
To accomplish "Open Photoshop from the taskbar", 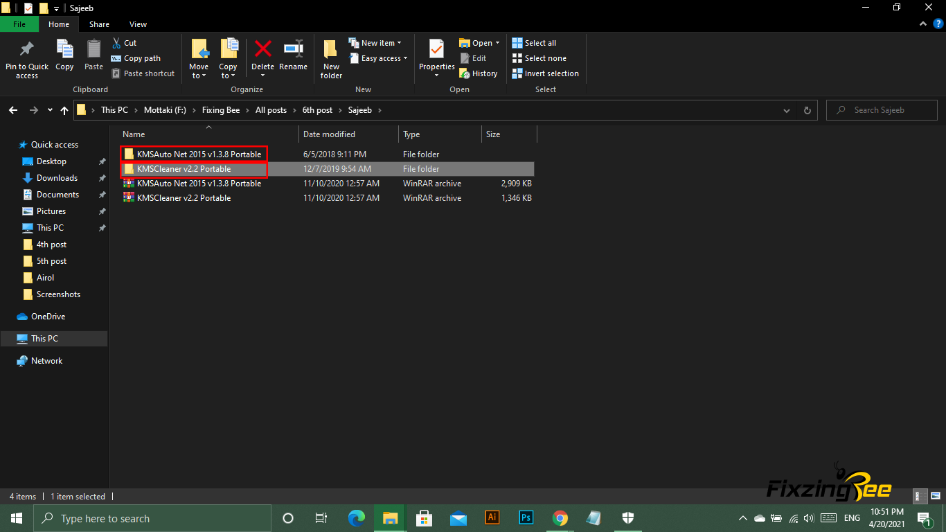I will [x=526, y=517].
